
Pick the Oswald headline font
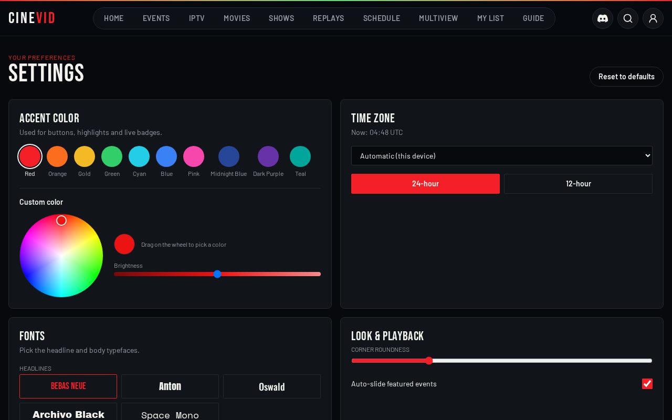tap(272, 386)
